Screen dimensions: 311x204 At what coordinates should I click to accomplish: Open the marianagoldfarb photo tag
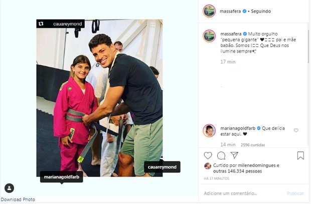pos(62,177)
